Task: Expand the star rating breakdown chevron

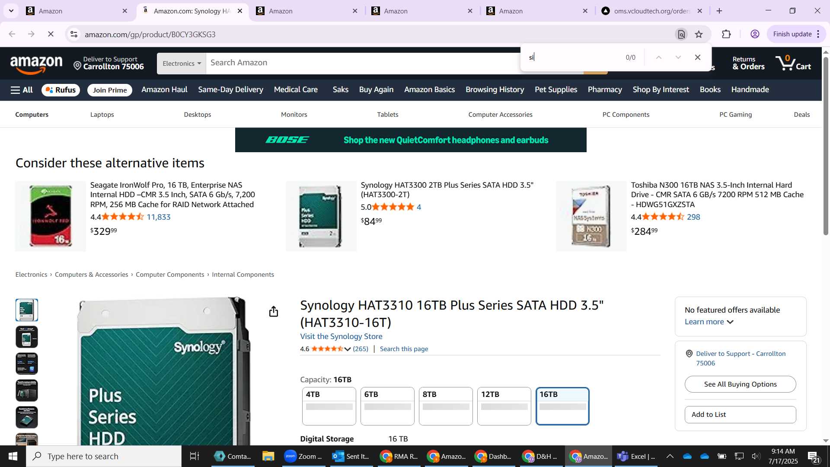Action: pyautogui.click(x=348, y=349)
